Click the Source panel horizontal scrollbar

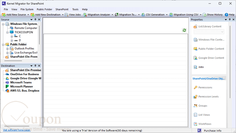13,61
